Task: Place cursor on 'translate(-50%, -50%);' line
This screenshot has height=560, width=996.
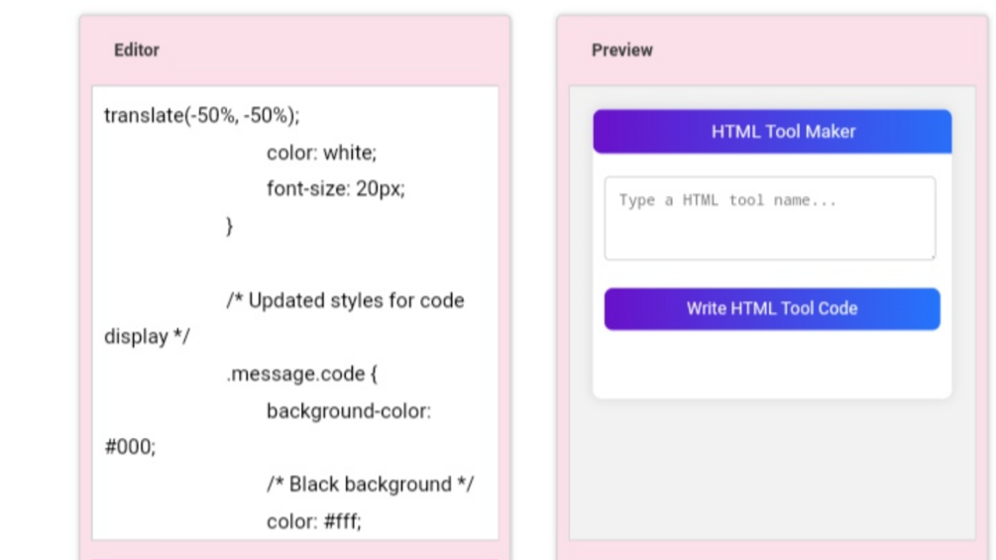Action: [x=201, y=116]
